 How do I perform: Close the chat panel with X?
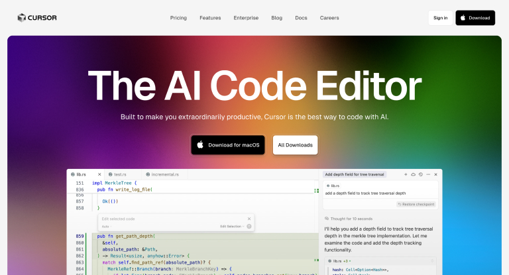[x=435, y=174]
